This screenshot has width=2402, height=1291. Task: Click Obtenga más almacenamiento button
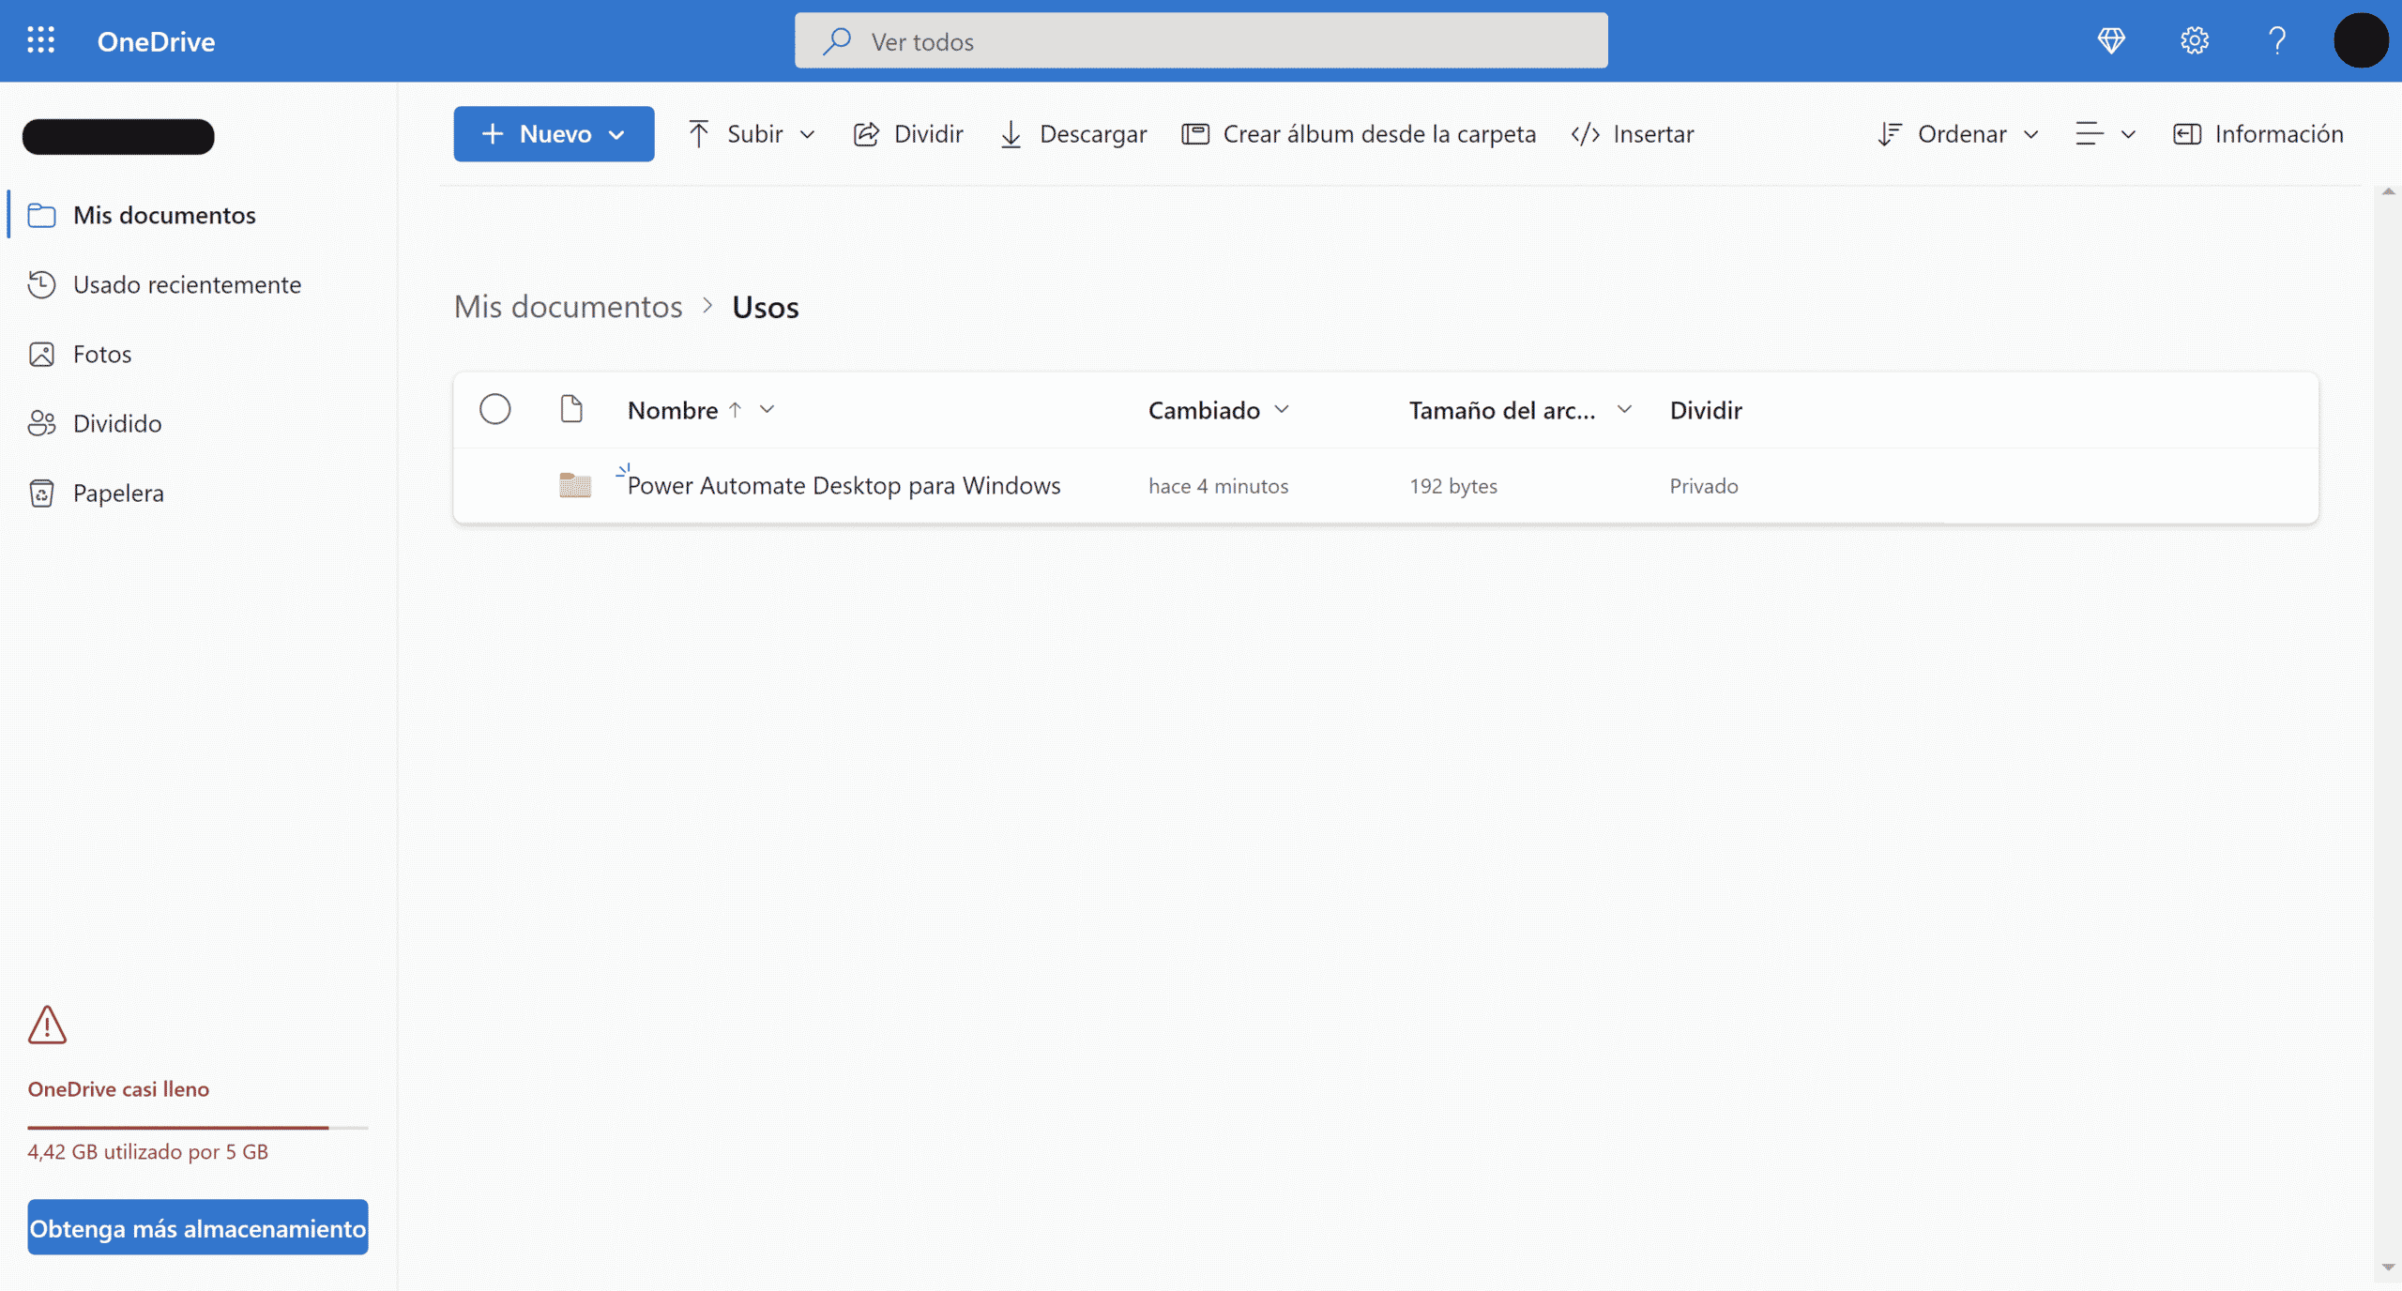coord(198,1227)
